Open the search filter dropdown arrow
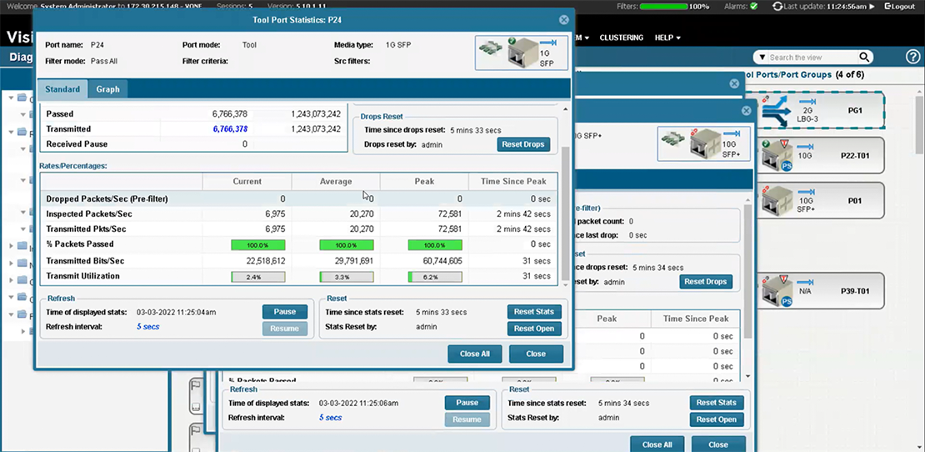Image resolution: width=925 pixels, height=452 pixels. (x=762, y=58)
